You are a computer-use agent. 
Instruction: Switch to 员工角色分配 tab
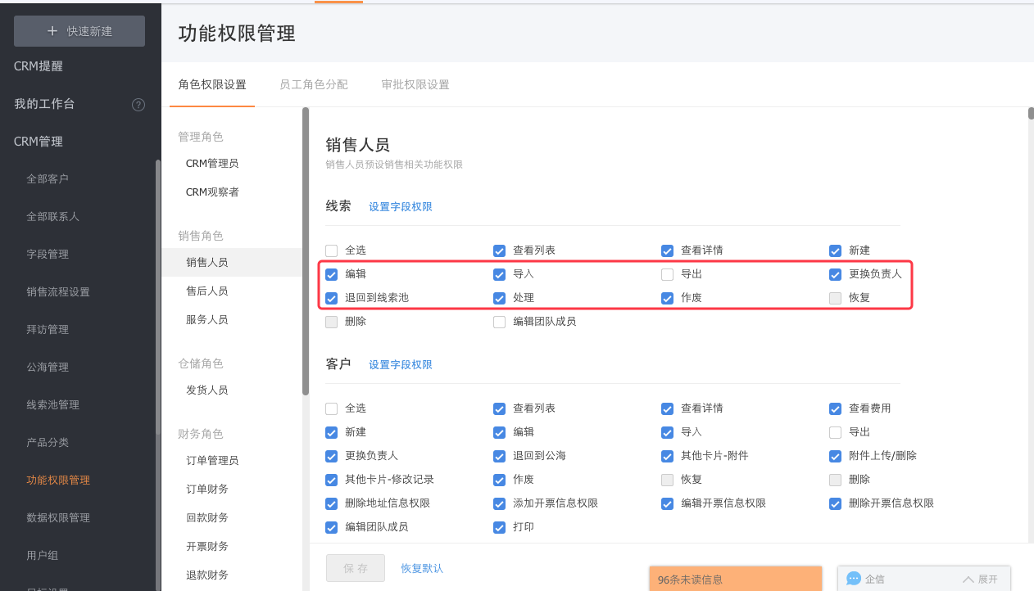tap(314, 84)
